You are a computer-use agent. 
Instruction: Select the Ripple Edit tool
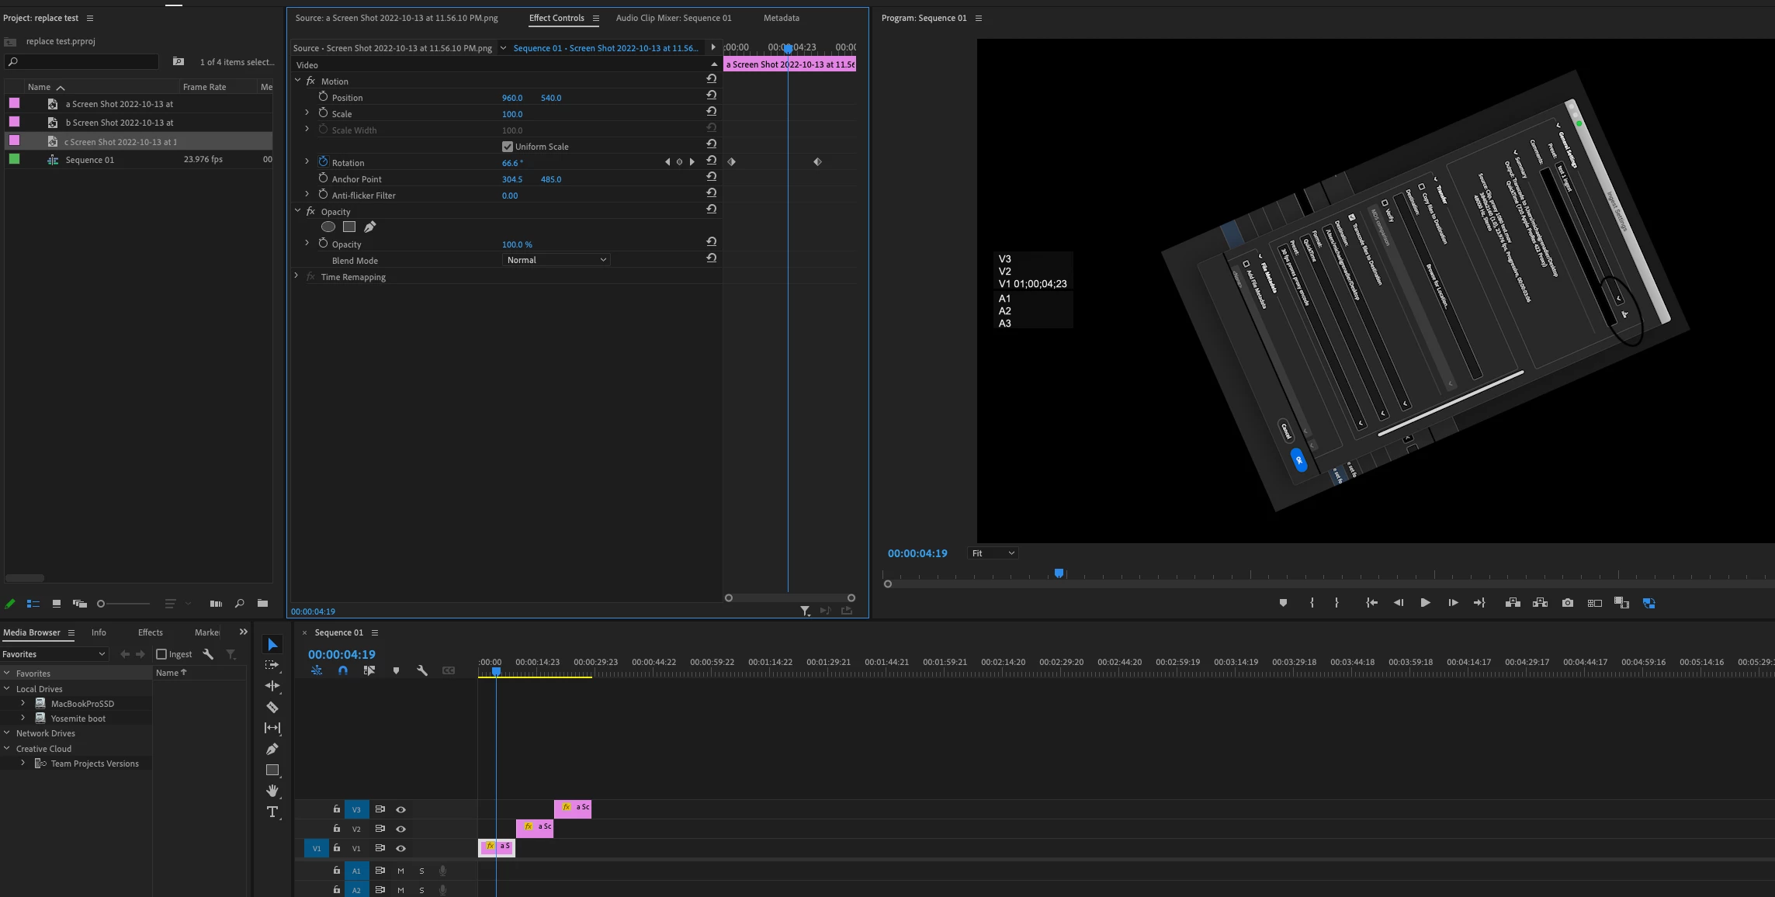(272, 686)
